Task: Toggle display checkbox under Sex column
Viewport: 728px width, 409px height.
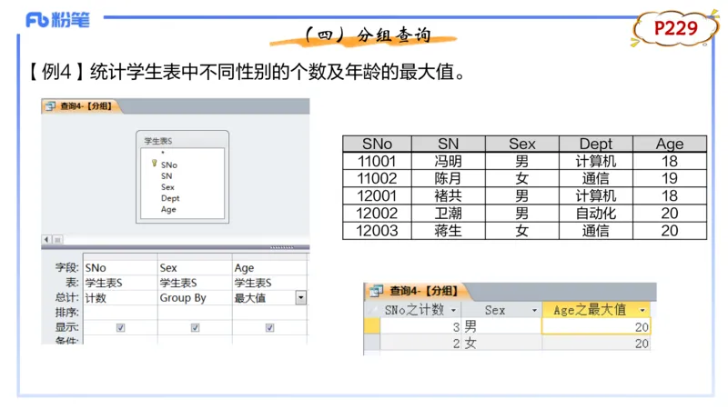Action: coord(195,328)
